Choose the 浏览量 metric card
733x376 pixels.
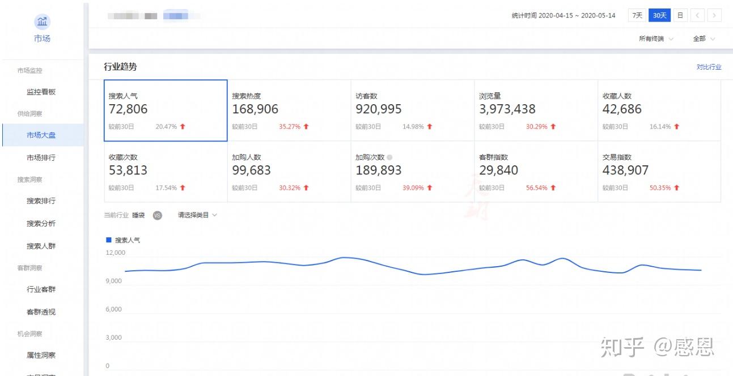coord(536,110)
